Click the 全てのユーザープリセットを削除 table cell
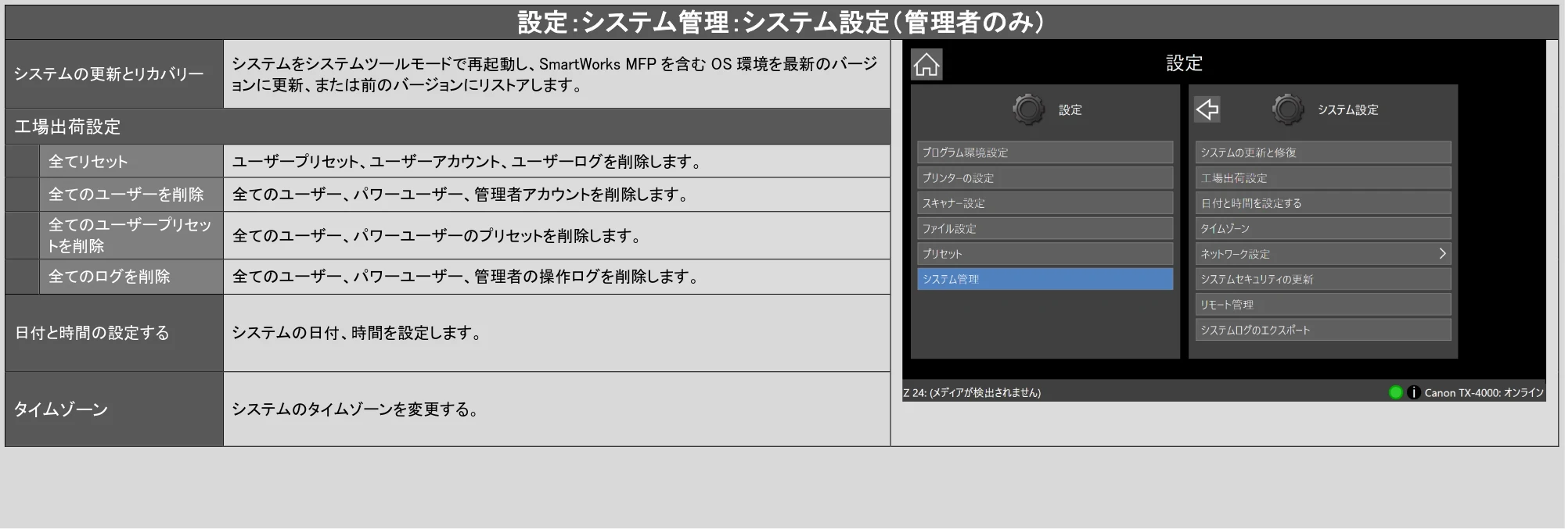1565x529 pixels. click(131, 235)
